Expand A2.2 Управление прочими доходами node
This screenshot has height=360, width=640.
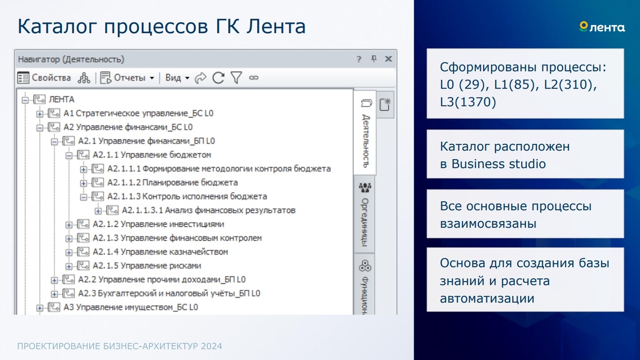click(54, 280)
